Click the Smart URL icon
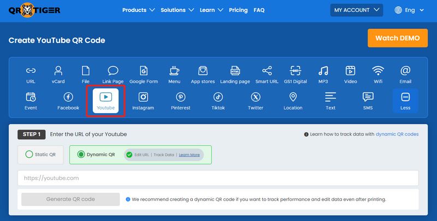This screenshot has height=221, width=437. pos(267,75)
